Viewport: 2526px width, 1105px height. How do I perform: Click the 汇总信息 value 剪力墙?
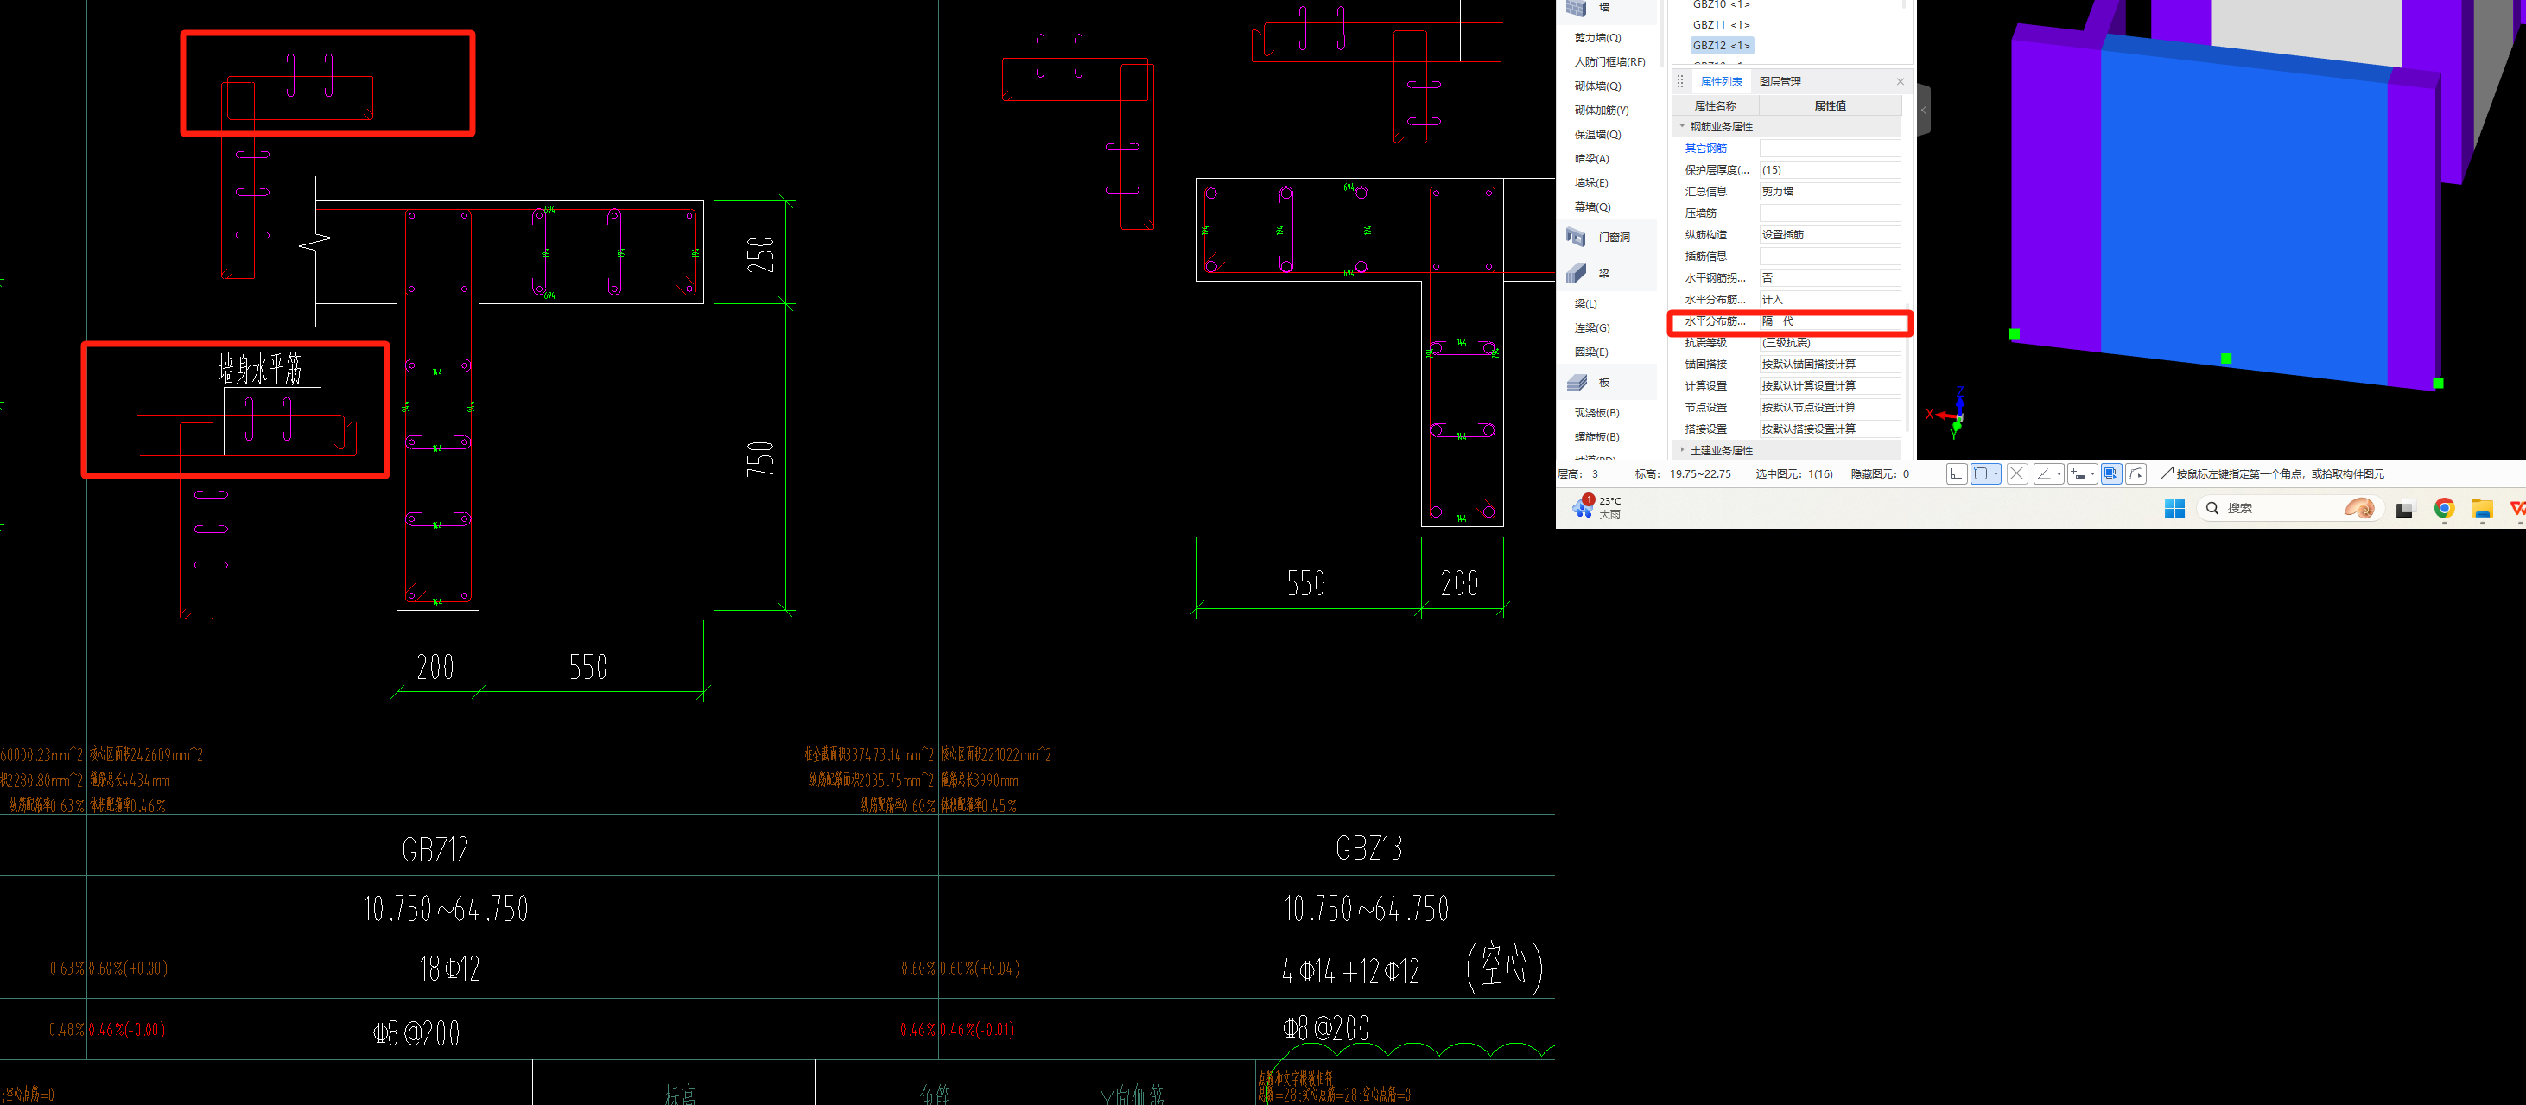click(x=1830, y=191)
